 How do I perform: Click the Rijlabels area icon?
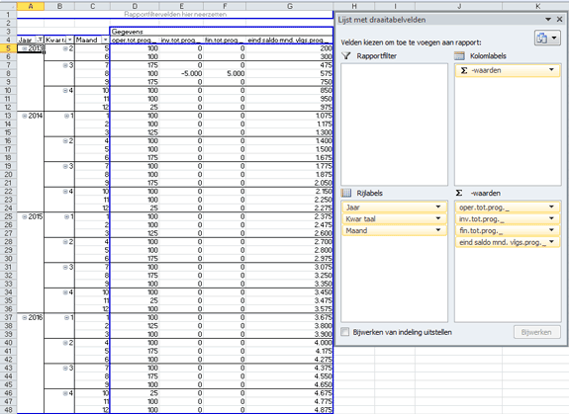(346, 193)
